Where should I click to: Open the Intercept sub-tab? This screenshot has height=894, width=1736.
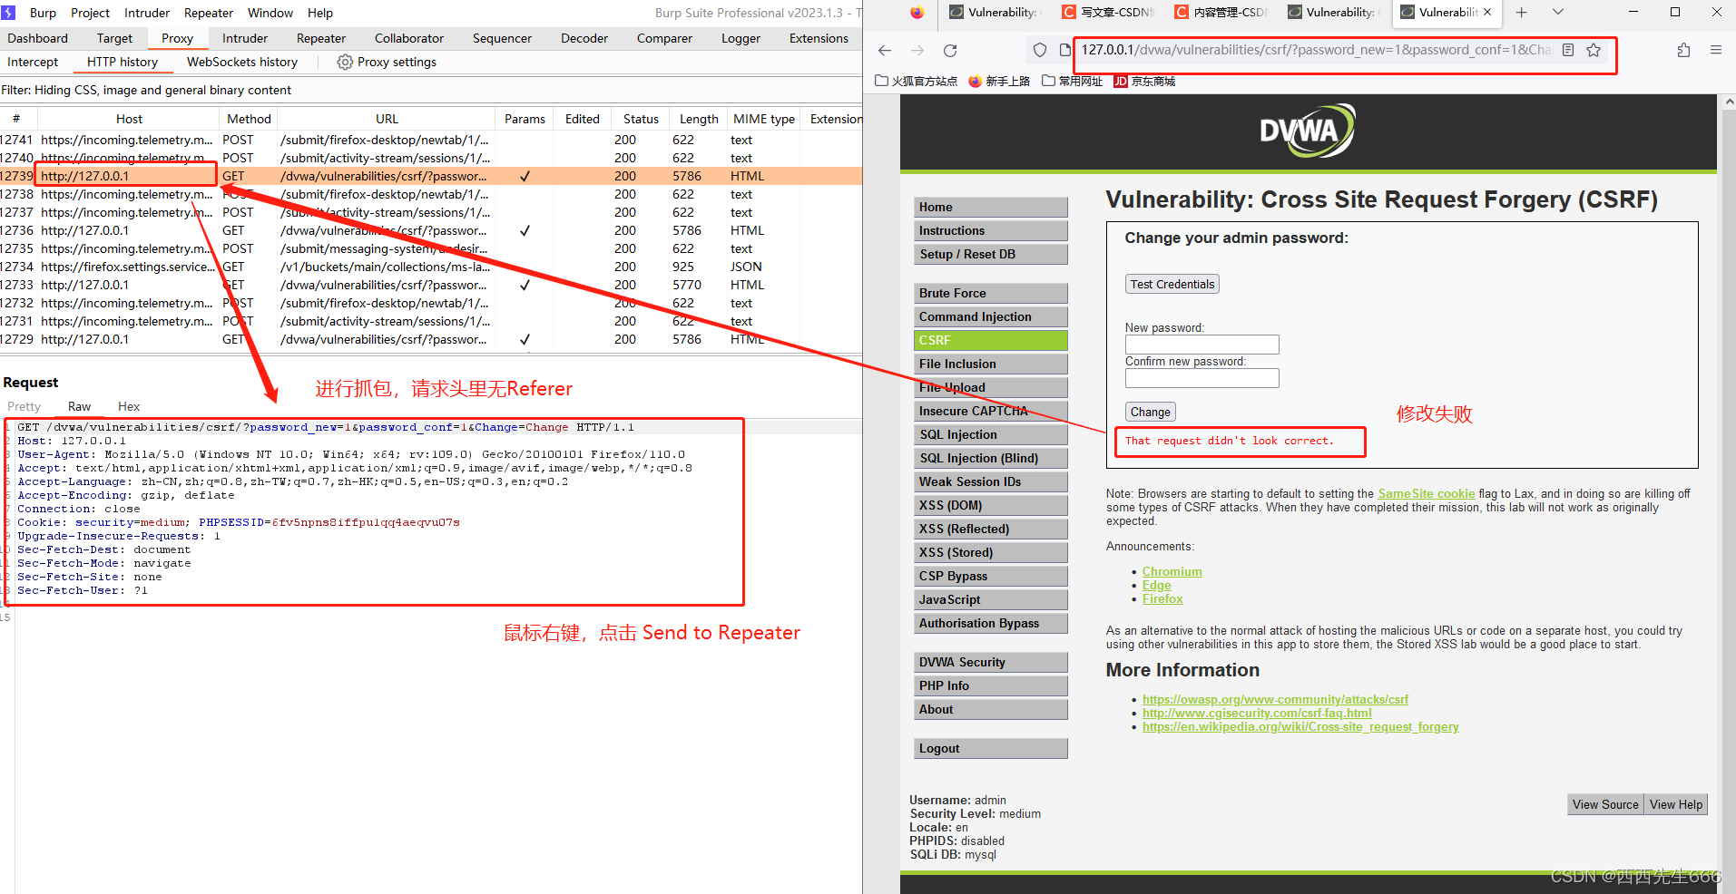click(33, 62)
